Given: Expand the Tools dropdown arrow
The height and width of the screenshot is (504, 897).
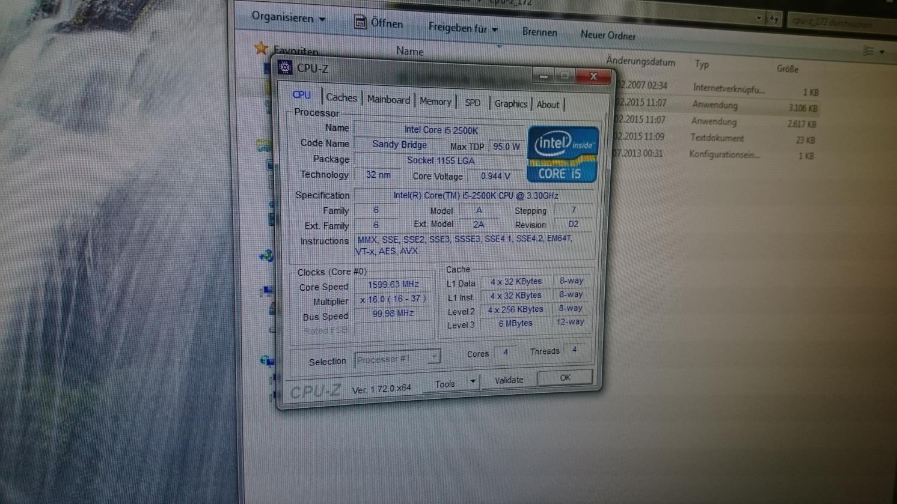Looking at the screenshot, I should [473, 381].
